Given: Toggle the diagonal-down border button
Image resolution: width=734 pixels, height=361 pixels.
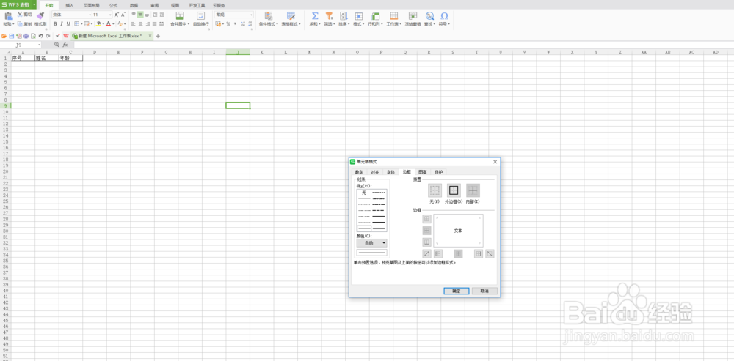Looking at the screenshot, I should click(490, 253).
